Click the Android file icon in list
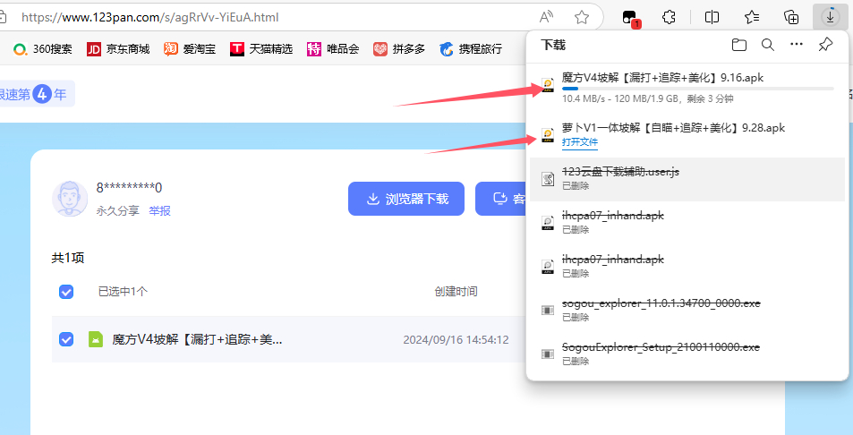Viewport: 853px width, 435px height. pos(96,339)
